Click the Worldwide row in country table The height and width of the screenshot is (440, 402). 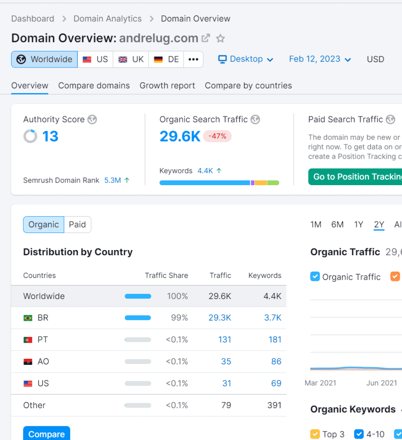coord(149,296)
